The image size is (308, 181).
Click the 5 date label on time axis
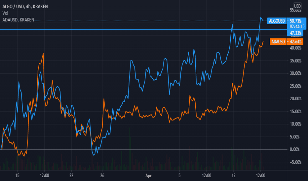(179, 175)
